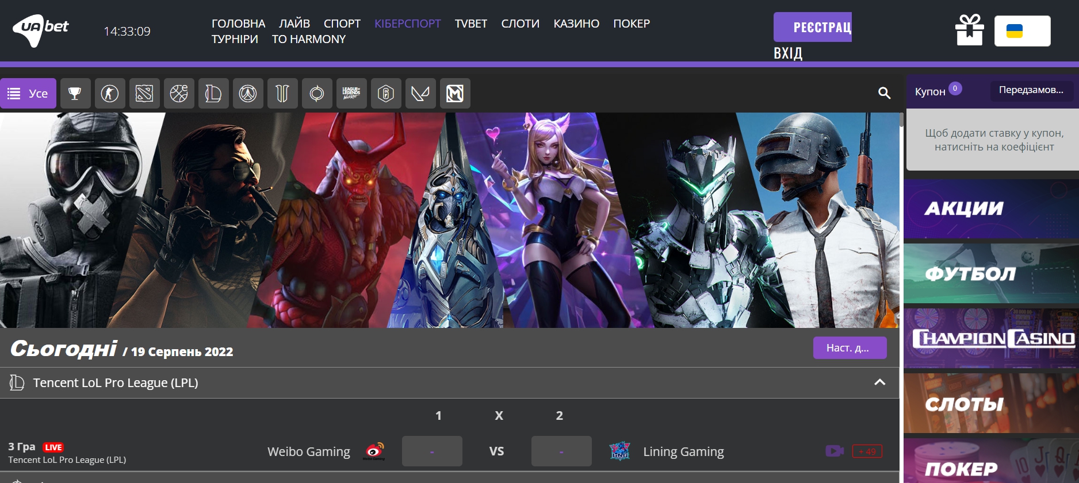Click the ВХІД login link
The width and height of the screenshot is (1079, 483).
pos(787,53)
